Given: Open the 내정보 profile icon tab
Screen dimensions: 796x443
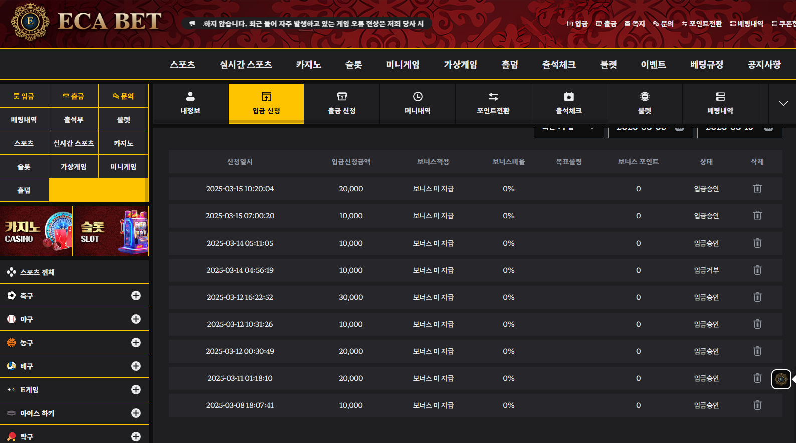Looking at the screenshot, I should 190,103.
